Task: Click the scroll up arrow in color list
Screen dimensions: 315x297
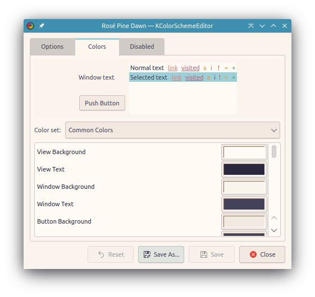Action: (x=274, y=218)
